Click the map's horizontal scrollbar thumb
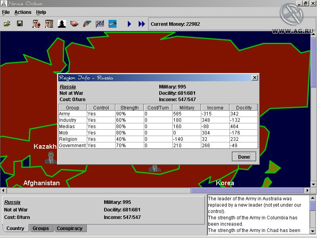Viewport: 317px width, 238px height. click(247, 190)
